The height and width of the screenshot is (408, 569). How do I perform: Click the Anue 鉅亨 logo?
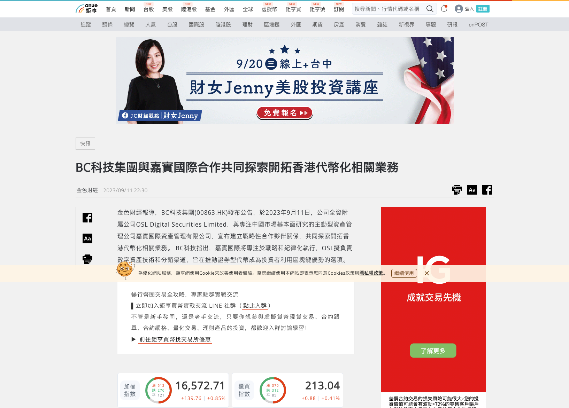click(87, 9)
